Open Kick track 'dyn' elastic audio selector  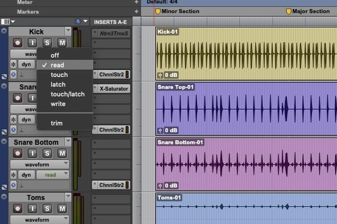[26, 64]
